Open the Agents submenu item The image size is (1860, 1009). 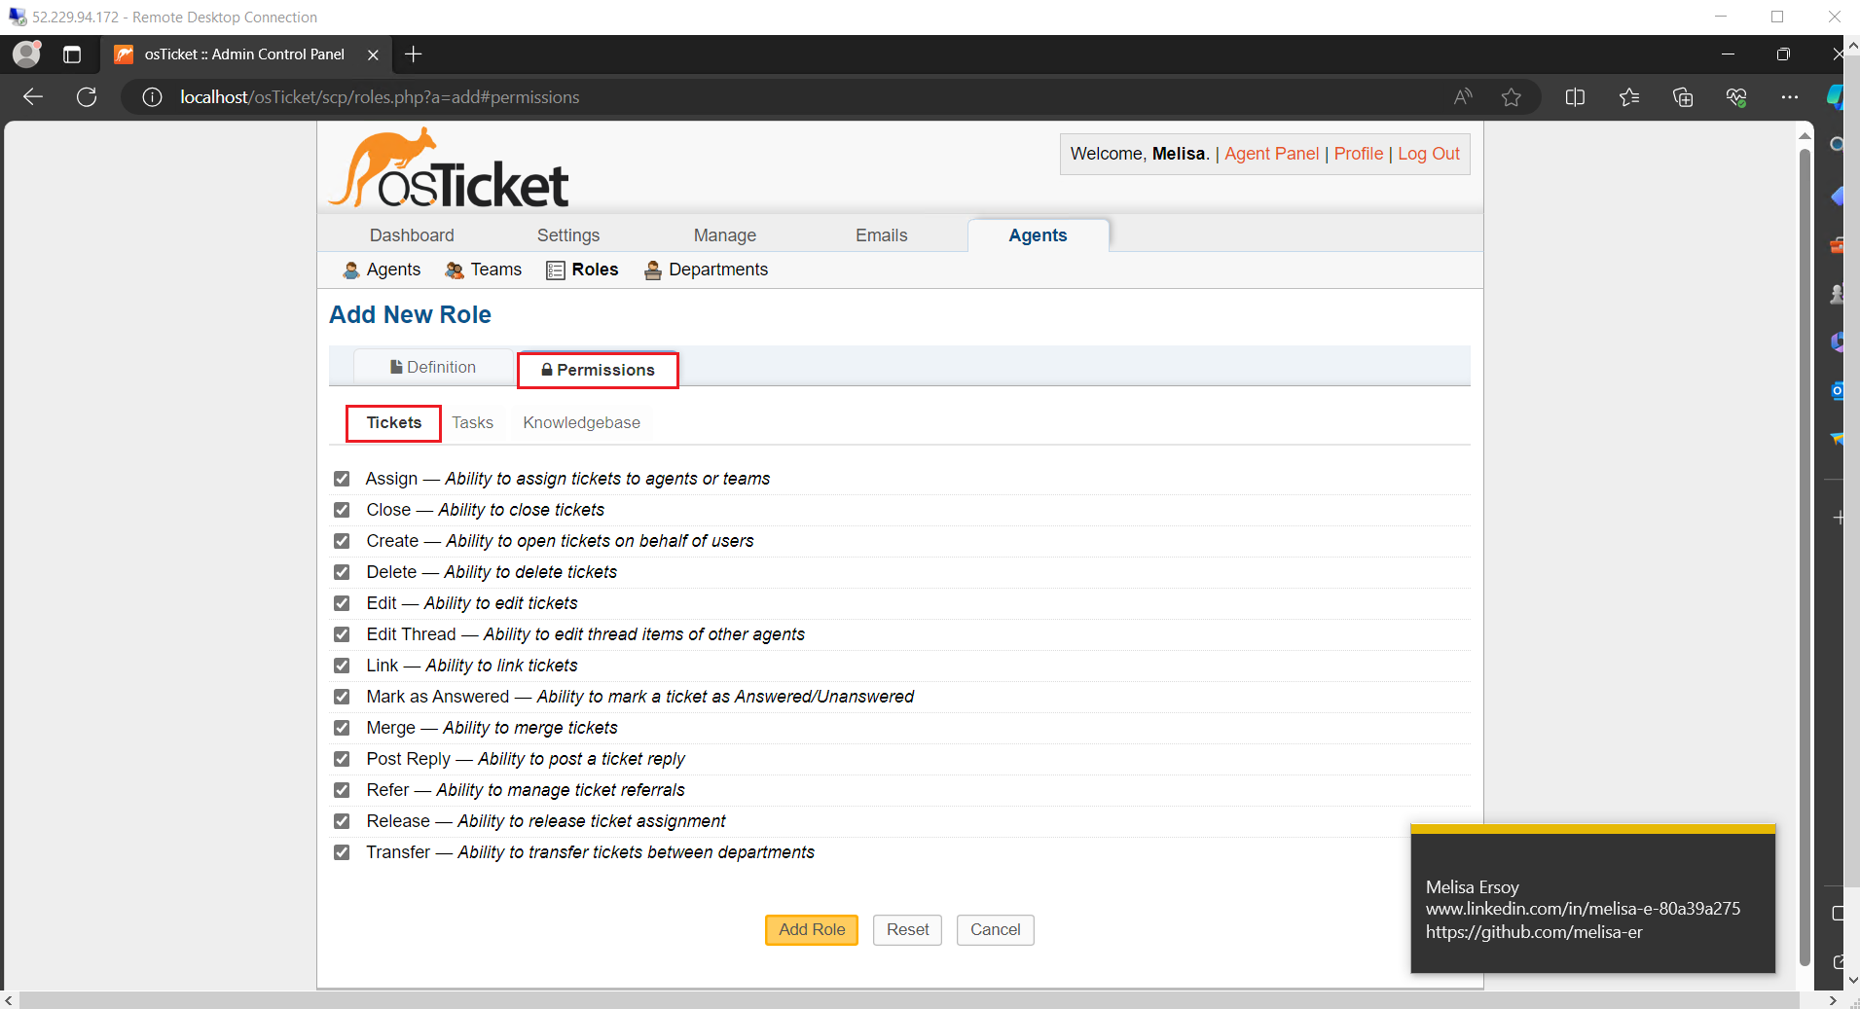pyautogui.click(x=382, y=270)
